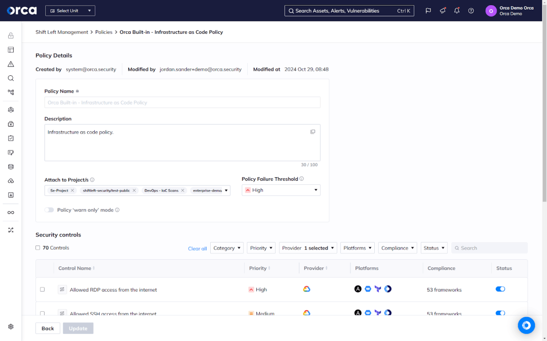Toggle status for Allowed SSH access control
Viewport: 547px width, 341px height.
coord(500,313)
